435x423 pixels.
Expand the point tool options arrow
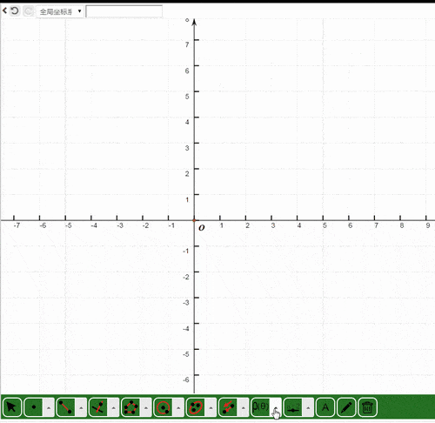[x=49, y=407]
